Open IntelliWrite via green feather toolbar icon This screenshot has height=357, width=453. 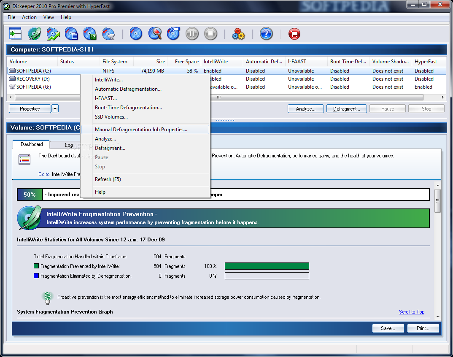point(35,34)
